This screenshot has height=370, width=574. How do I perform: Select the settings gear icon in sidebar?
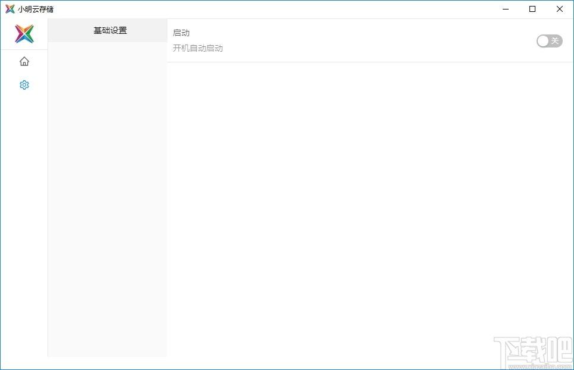24,85
